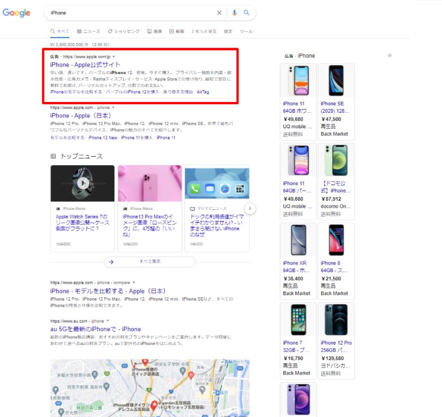Open iPhone - モデルを比較する - Apple result
The image size is (442, 417).
coord(109,291)
